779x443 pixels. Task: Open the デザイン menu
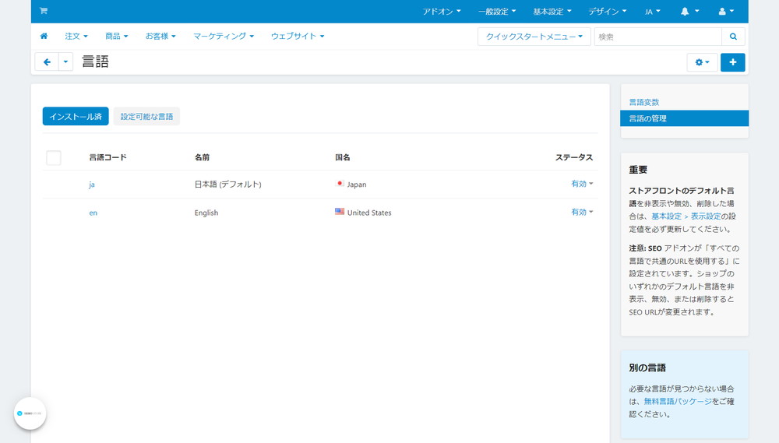(607, 11)
